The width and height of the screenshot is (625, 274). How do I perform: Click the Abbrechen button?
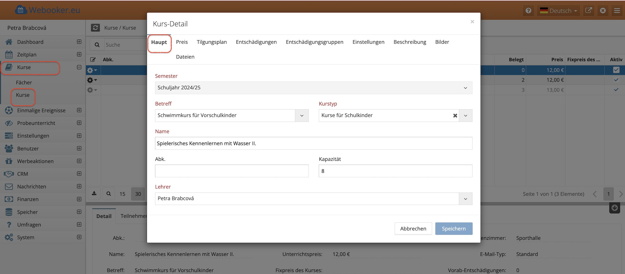tap(413, 229)
